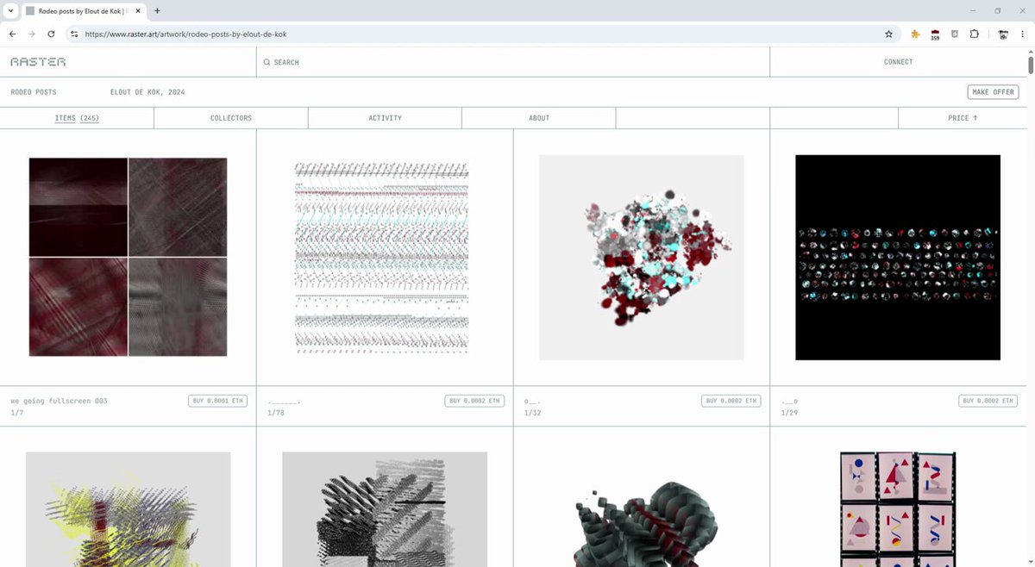The image size is (1035, 567).
Task: Click the RASTER logo
Action: (x=38, y=62)
